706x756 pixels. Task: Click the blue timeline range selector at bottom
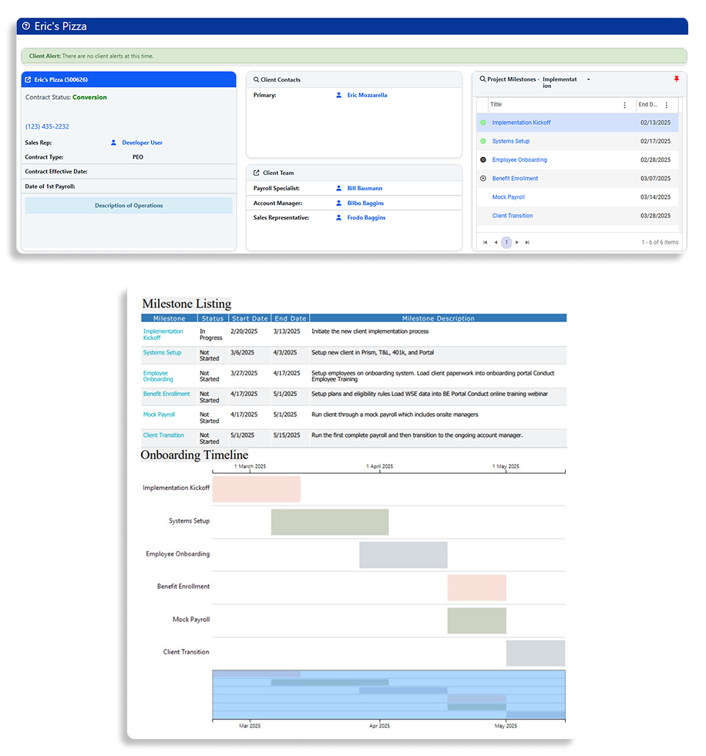pyautogui.click(x=389, y=694)
